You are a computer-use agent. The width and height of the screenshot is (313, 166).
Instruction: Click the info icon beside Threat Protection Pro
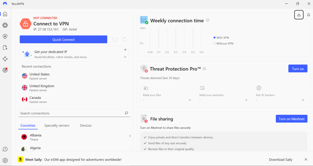[x=204, y=69]
